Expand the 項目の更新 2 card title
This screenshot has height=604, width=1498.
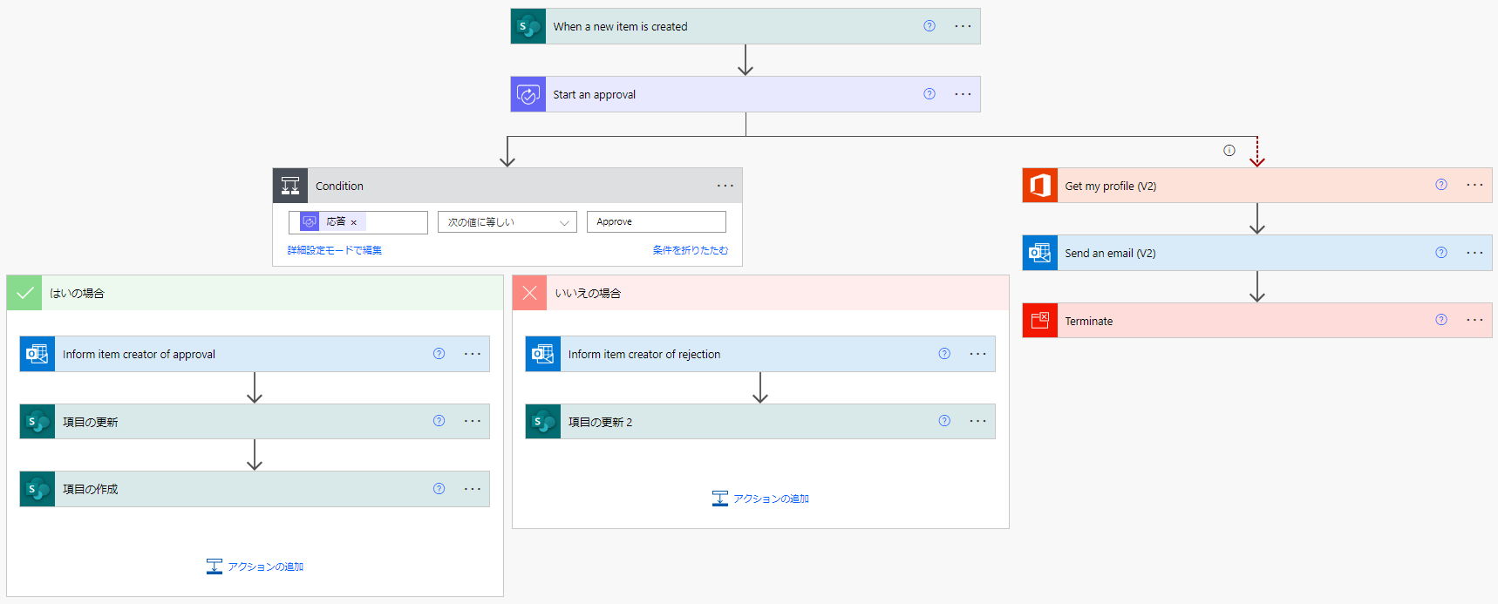[600, 422]
